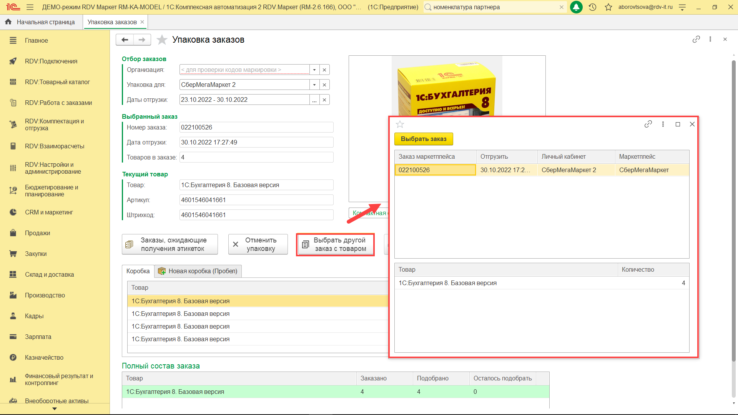Open date range picker for Даты отгрузки

(x=314, y=100)
